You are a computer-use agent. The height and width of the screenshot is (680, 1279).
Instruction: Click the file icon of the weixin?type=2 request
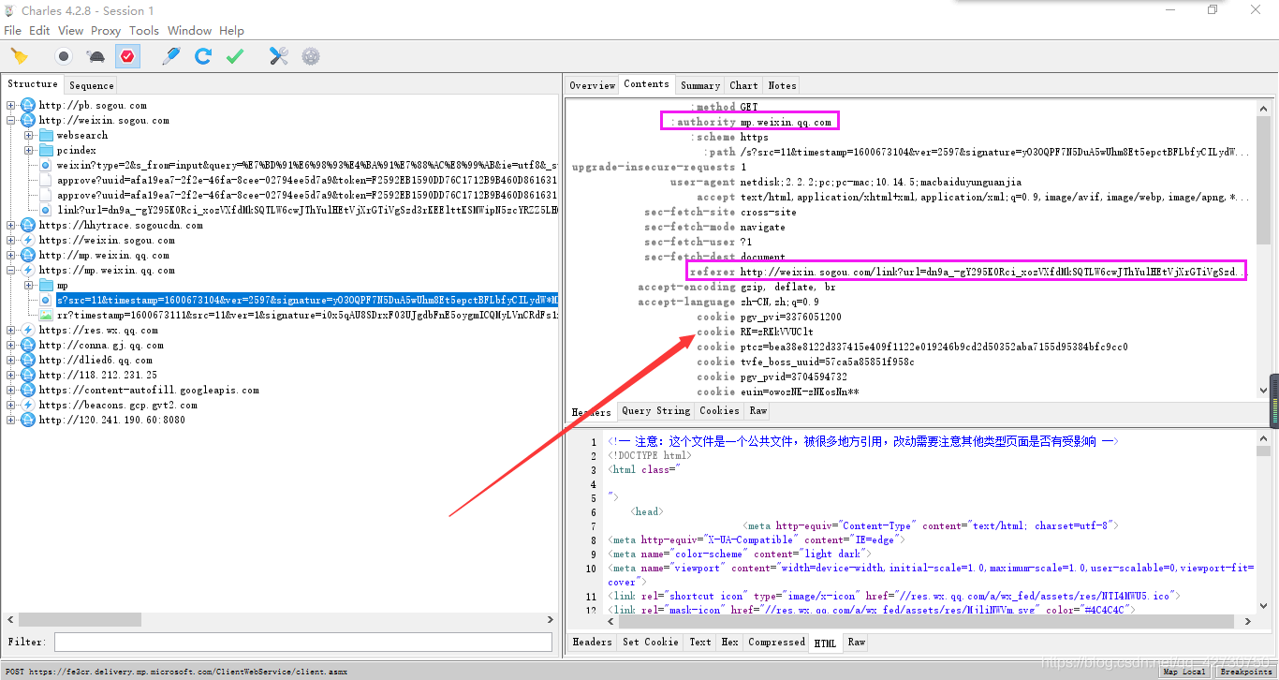[x=45, y=165]
